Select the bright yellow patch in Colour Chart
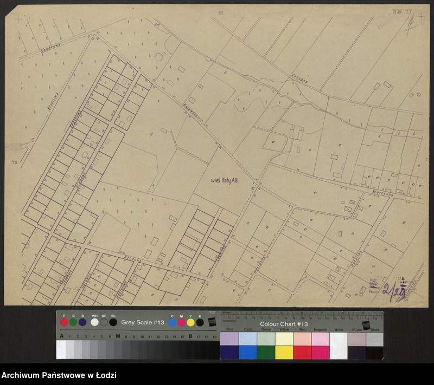The height and width of the screenshot is (385, 434). point(284,353)
